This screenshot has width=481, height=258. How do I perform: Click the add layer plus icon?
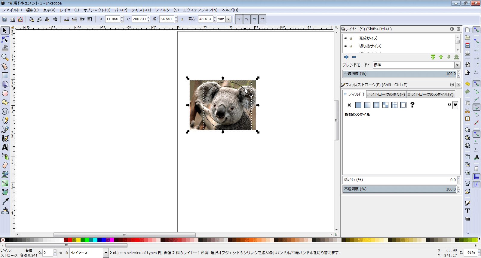pyautogui.click(x=346, y=57)
